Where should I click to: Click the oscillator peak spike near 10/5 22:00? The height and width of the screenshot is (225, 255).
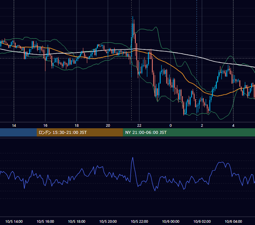tap(133, 158)
